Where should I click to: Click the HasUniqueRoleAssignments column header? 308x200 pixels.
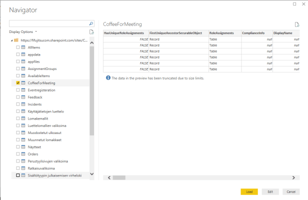point(126,33)
